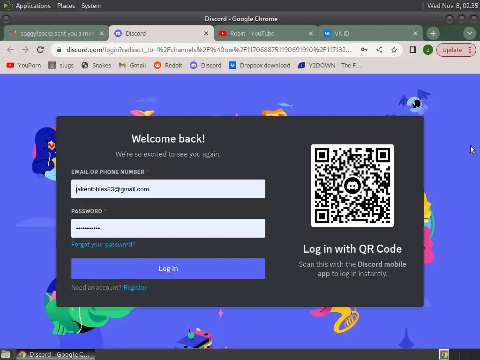Screen dimensions: 480x360
Task: Click the Update button in Chrome
Action: click(452, 50)
